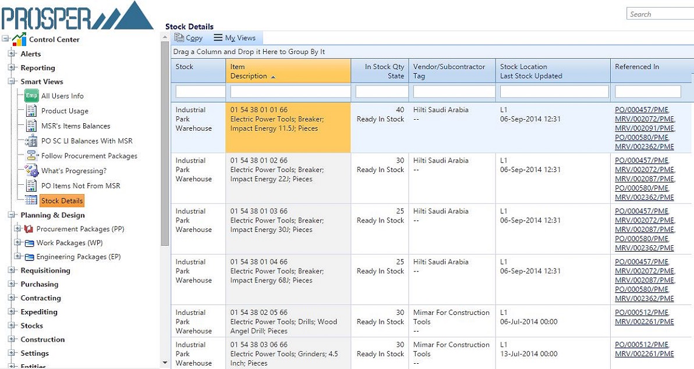Click the Stock Details grid icon
This screenshot has height=369, width=694.
click(31, 200)
